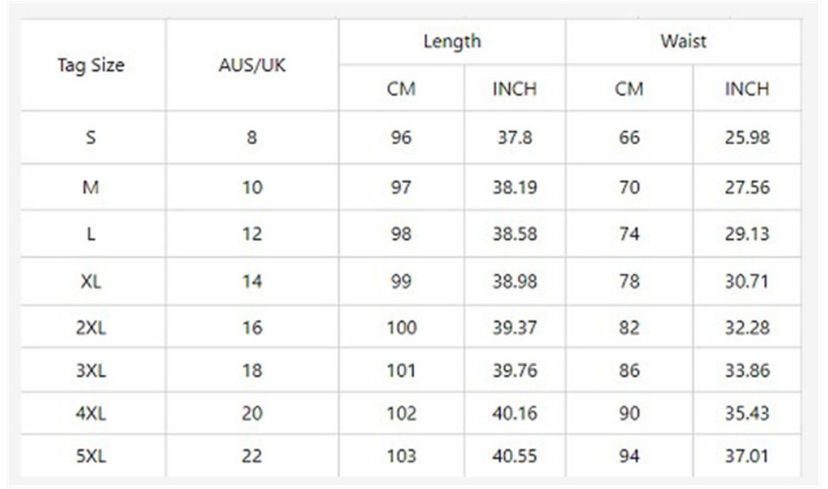This screenshot has width=828, height=489.
Task: Select the 2XL tag size cell
Action: click(91, 328)
